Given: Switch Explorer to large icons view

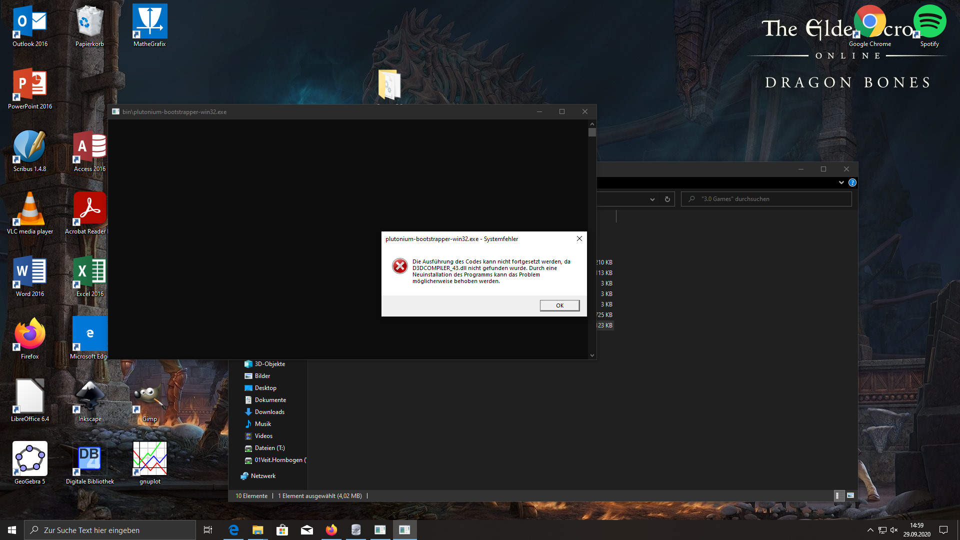Looking at the screenshot, I should click(850, 495).
